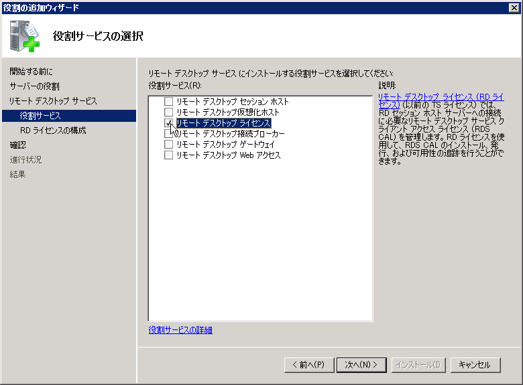Open リモート デスクトップ ライセンス description link
This screenshot has width=523, height=385.
pyautogui.click(x=441, y=100)
